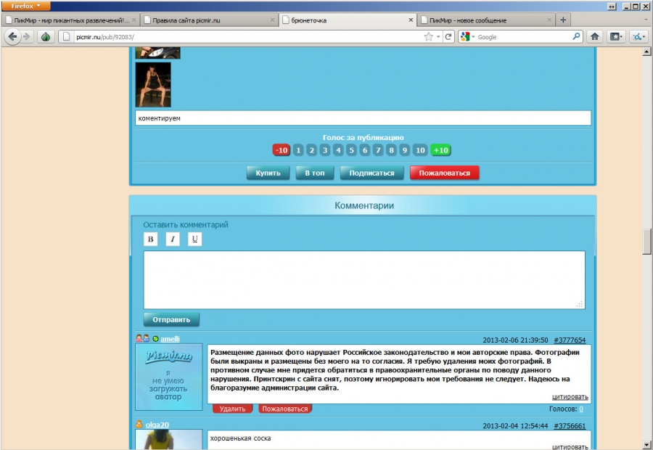Click the vertical scrollbar thumb
653x450 pixels.
[646, 241]
